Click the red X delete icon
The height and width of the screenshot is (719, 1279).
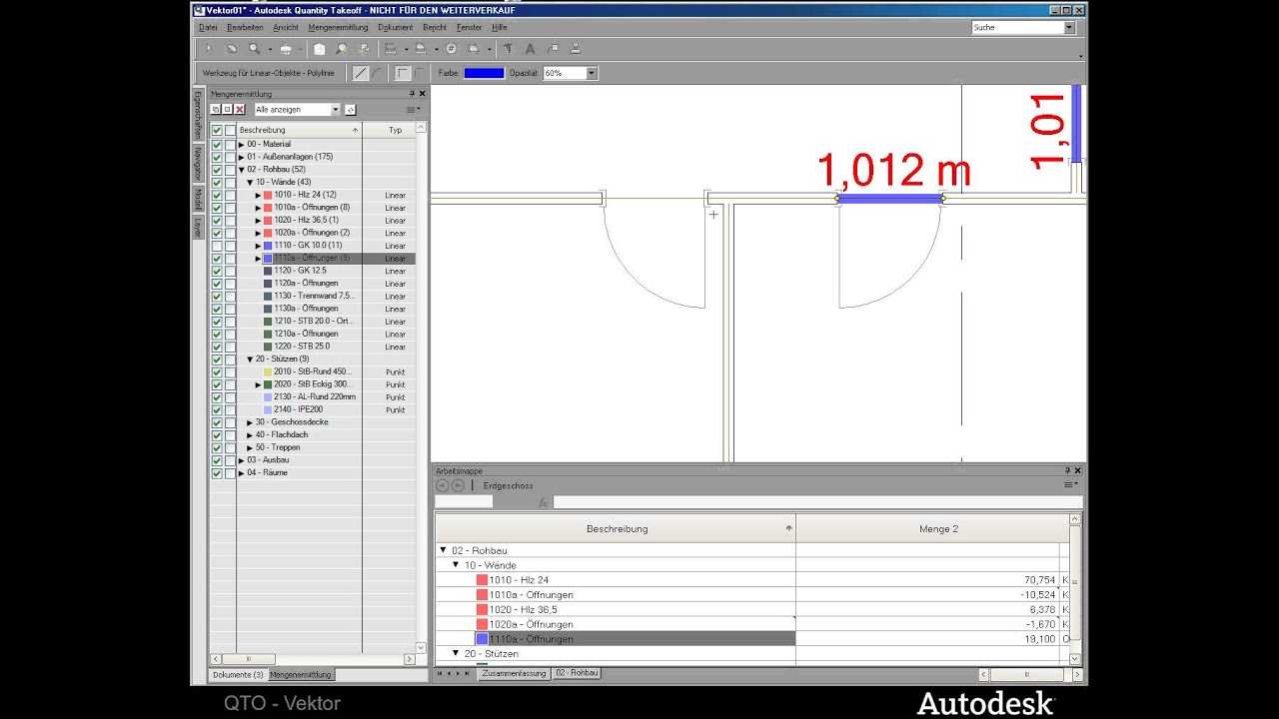point(240,109)
